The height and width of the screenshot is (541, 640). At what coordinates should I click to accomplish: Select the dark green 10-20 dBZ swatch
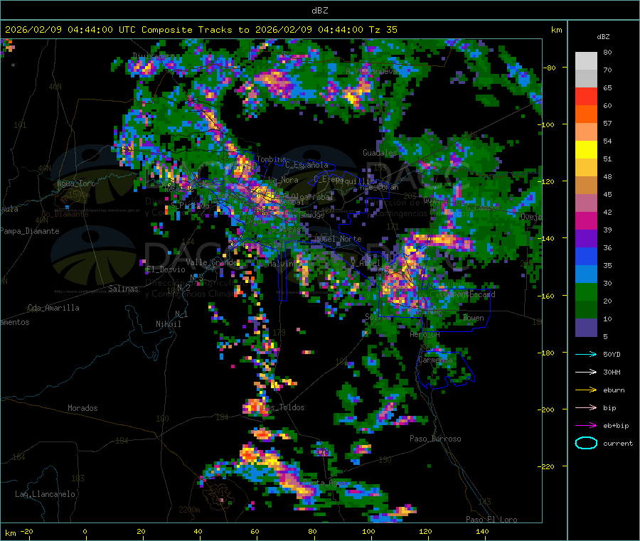coord(586,310)
